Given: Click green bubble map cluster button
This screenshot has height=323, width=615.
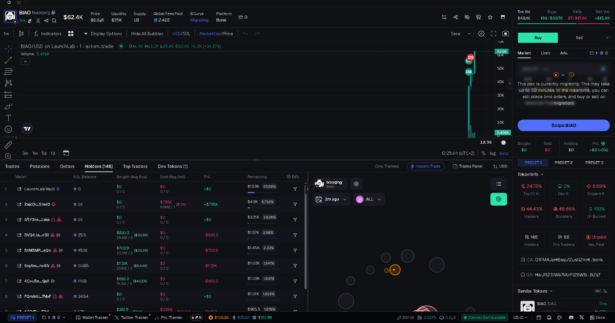Looking at the screenshot, I should (498, 200).
